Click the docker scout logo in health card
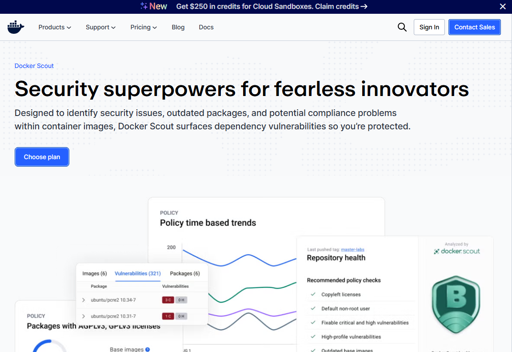 tap(456, 251)
